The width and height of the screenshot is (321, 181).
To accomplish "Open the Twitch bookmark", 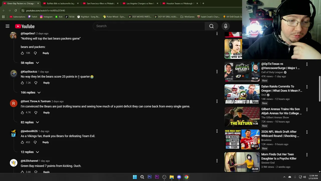I will click(33, 17).
